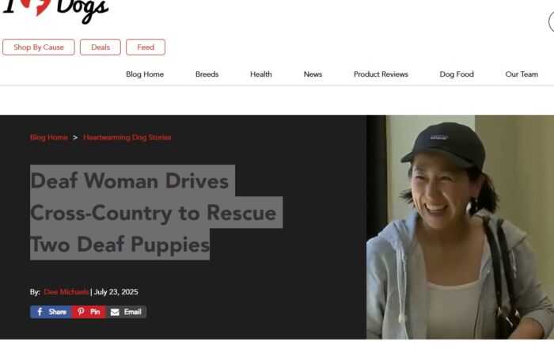Image resolution: width=554 pixels, height=349 pixels.
Task: Click the partially visible circle icon at top right
Action: coord(551,22)
